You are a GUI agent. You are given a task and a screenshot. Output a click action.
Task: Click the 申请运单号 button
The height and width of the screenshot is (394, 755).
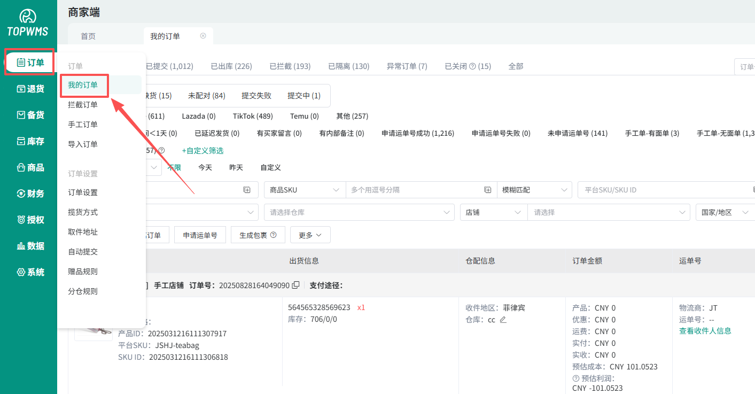coord(200,235)
